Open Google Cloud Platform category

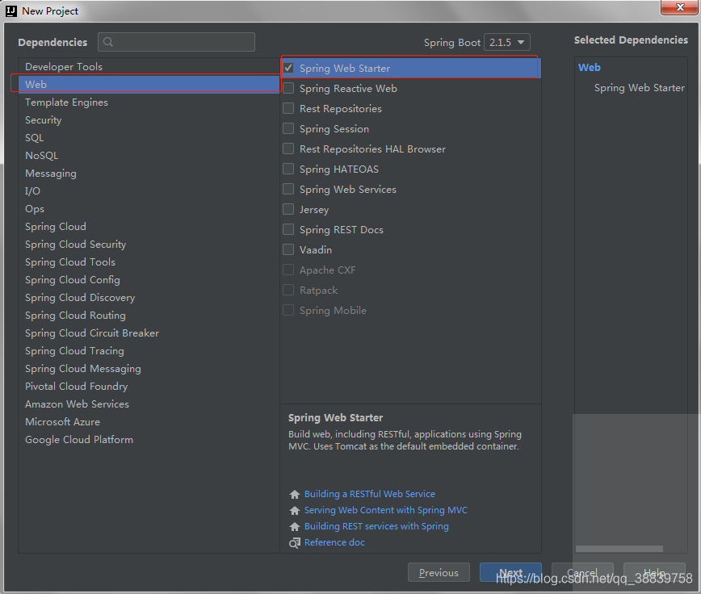point(149,440)
